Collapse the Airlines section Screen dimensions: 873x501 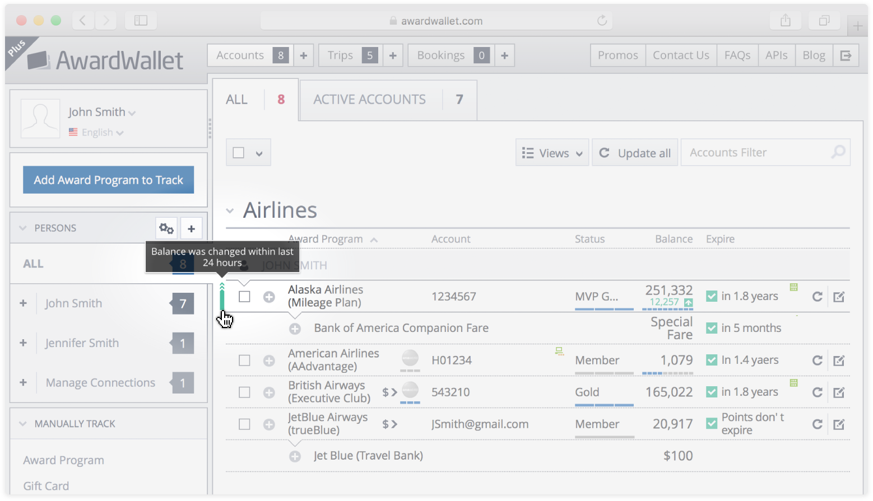tap(230, 211)
